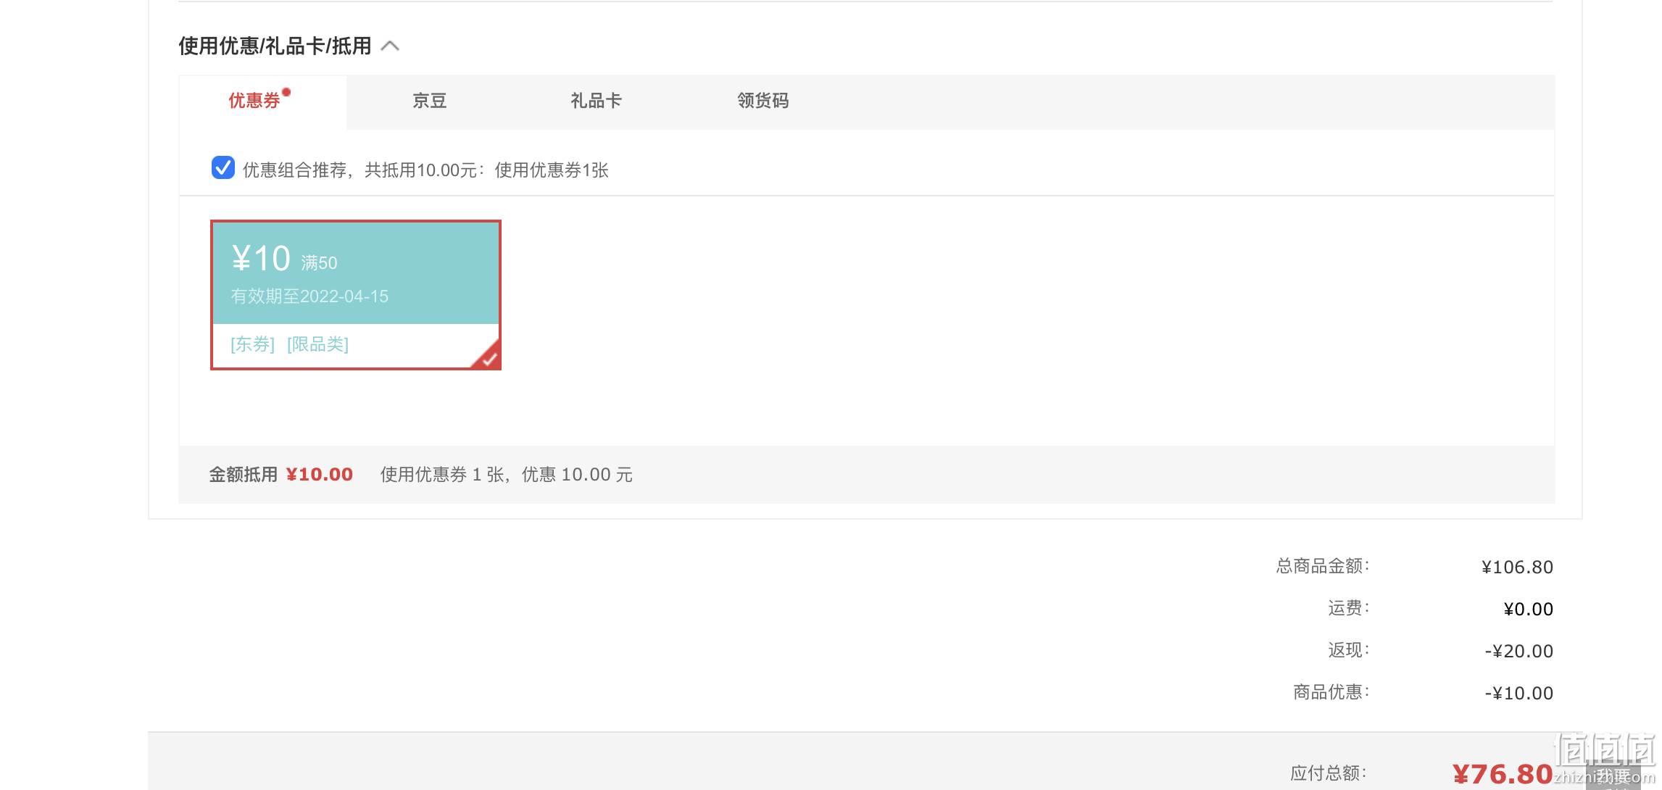
Task: Open the 礼品卡 tab
Action: point(596,101)
